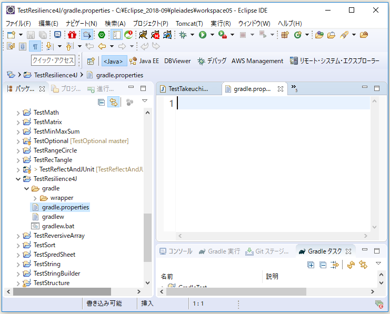
Task: Click the Search flashlight toolbar icon
Action: click(344, 35)
